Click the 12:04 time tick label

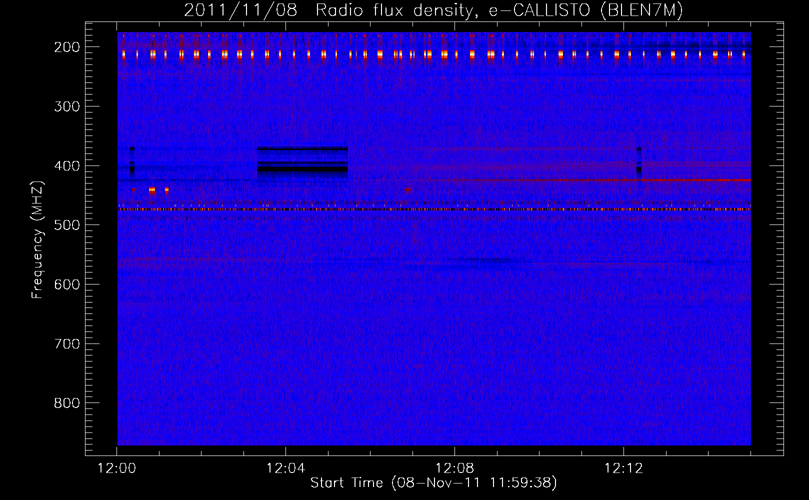(285, 468)
